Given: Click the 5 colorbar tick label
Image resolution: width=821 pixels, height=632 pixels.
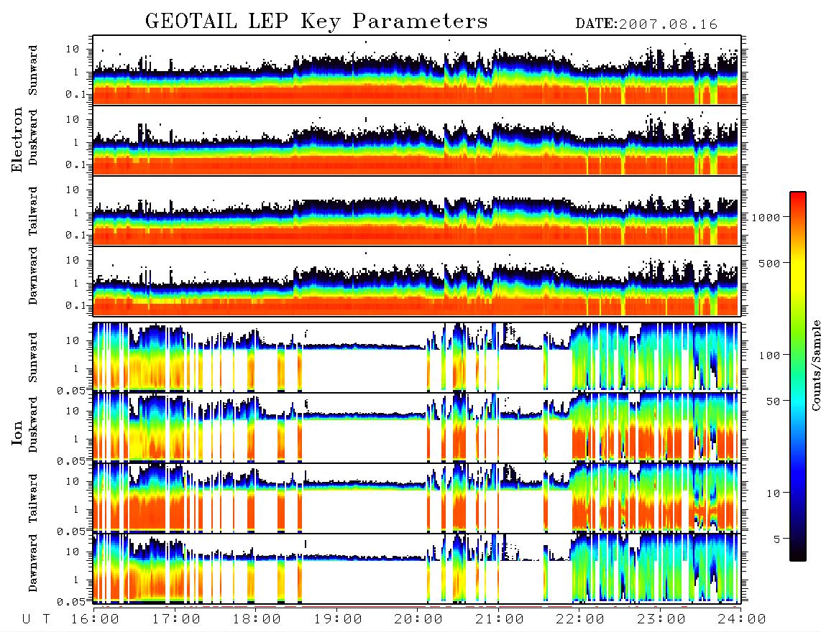Looking at the screenshot, I should point(777,539).
